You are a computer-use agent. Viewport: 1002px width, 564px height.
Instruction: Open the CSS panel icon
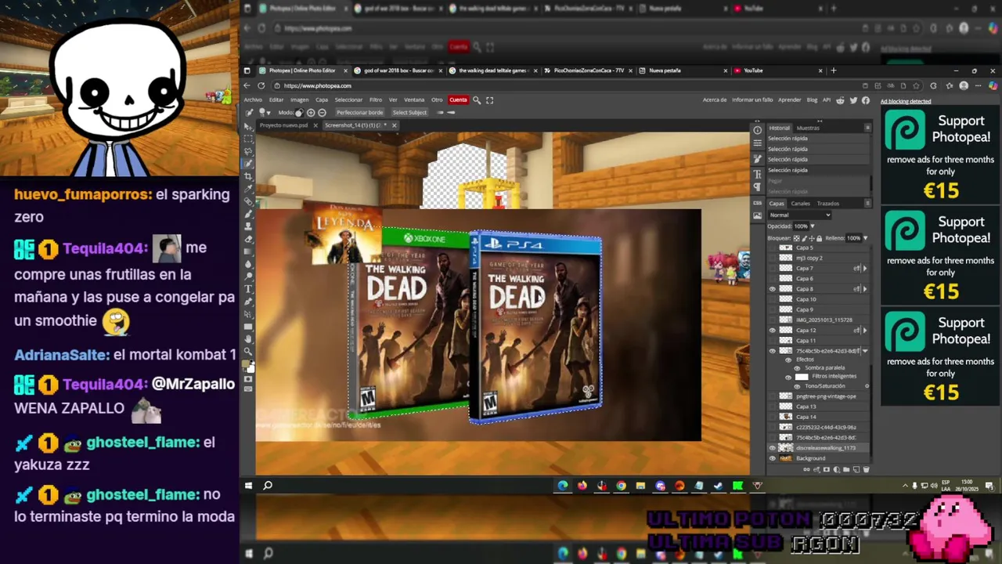[758, 203]
